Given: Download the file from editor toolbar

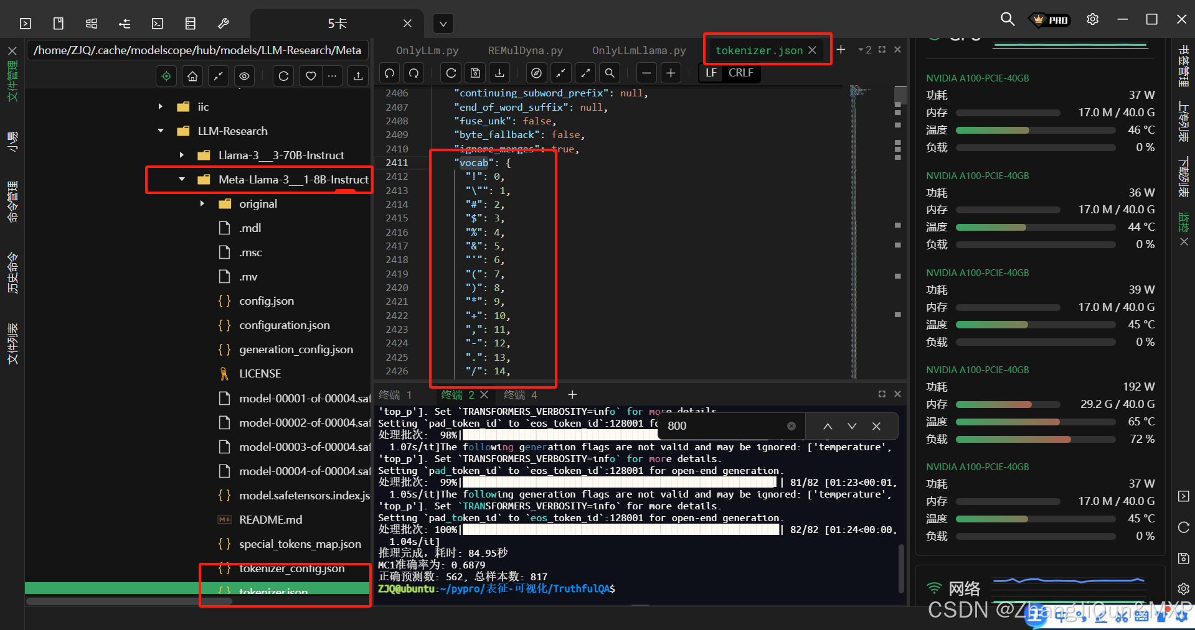Looking at the screenshot, I should coord(499,73).
